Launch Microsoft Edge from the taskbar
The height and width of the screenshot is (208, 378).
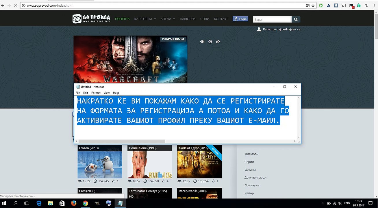coord(39,203)
